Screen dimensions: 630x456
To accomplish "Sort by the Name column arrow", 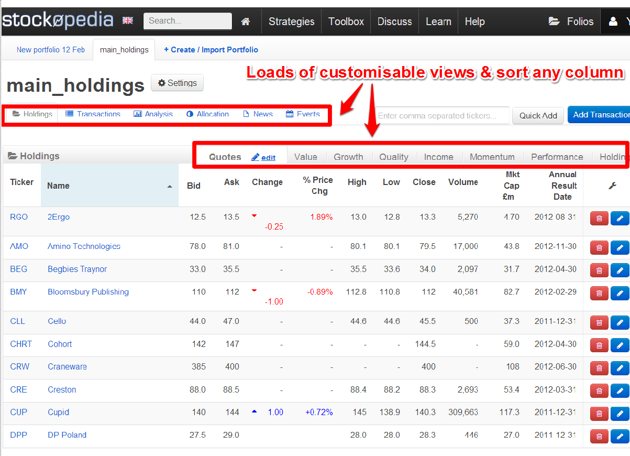I will (169, 187).
